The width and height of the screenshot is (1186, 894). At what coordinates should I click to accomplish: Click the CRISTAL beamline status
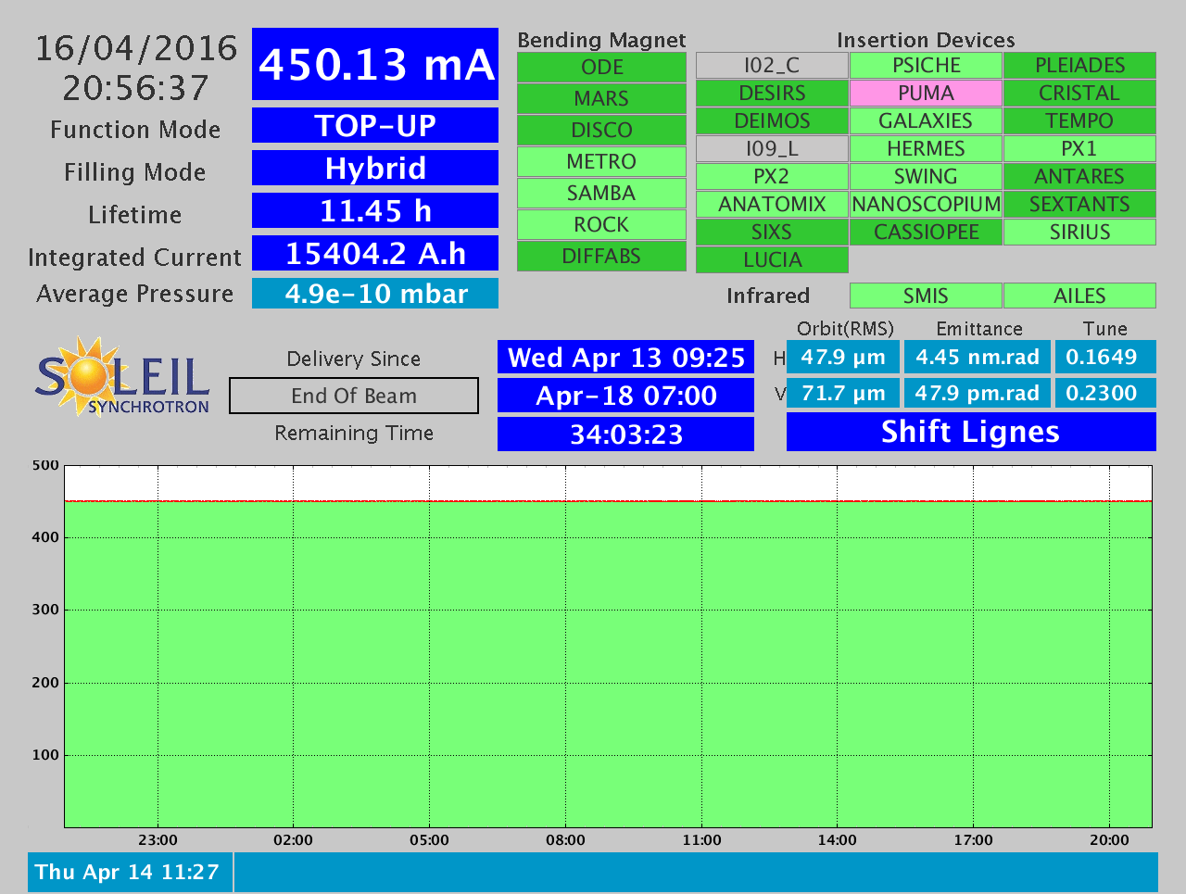coord(1079,94)
